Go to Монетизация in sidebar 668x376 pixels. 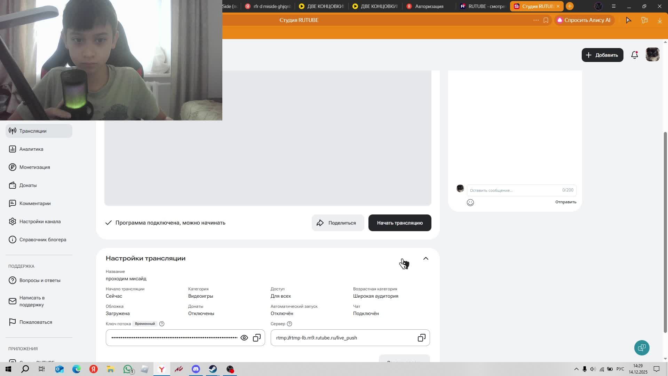click(34, 167)
